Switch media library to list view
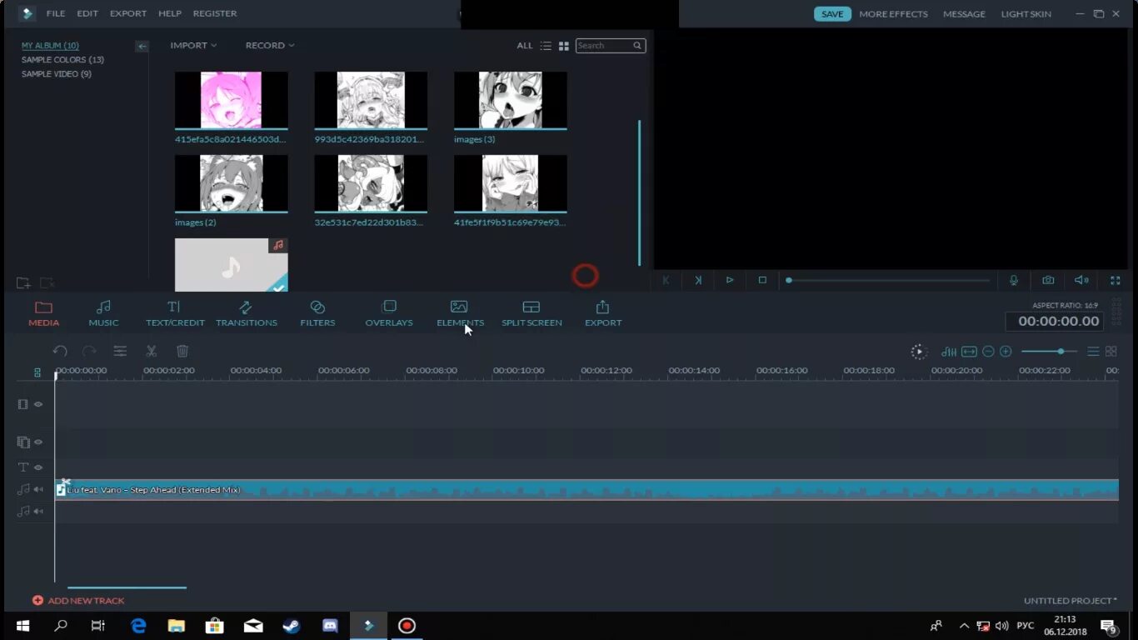Image resolution: width=1138 pixels, height=640 pixels. coord(546,46)
